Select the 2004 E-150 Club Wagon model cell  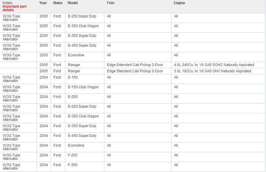point(83,87)
